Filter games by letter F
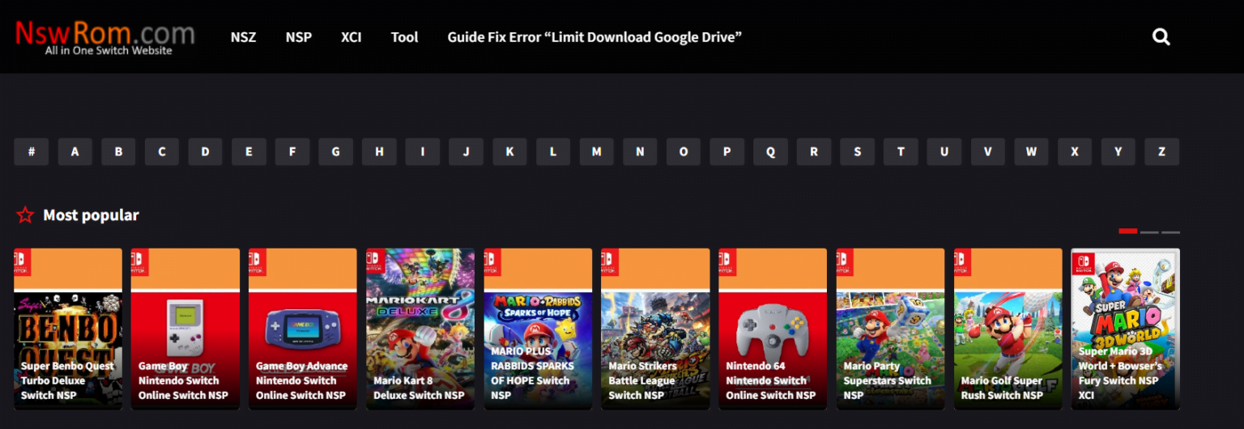 pos(292,151)
